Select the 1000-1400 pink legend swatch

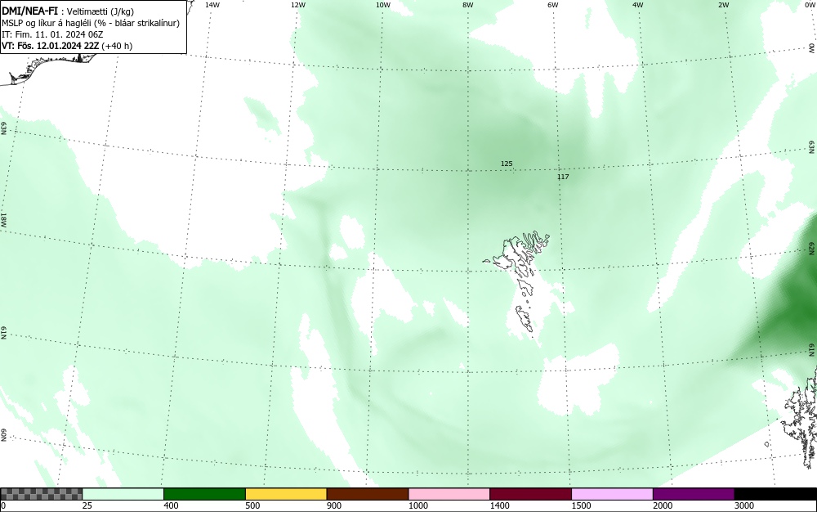(x=449, y=494)
